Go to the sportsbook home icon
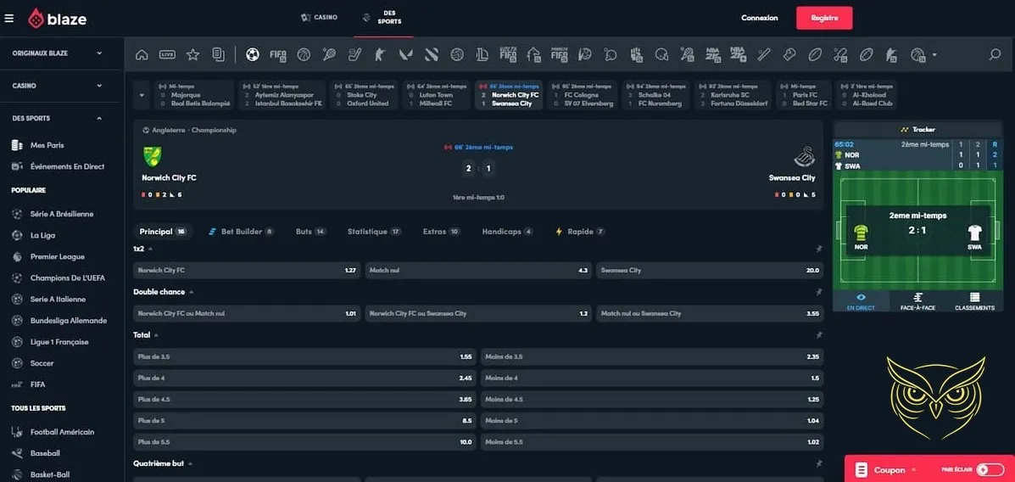The image size is (1015, 482). click(142, 55)
